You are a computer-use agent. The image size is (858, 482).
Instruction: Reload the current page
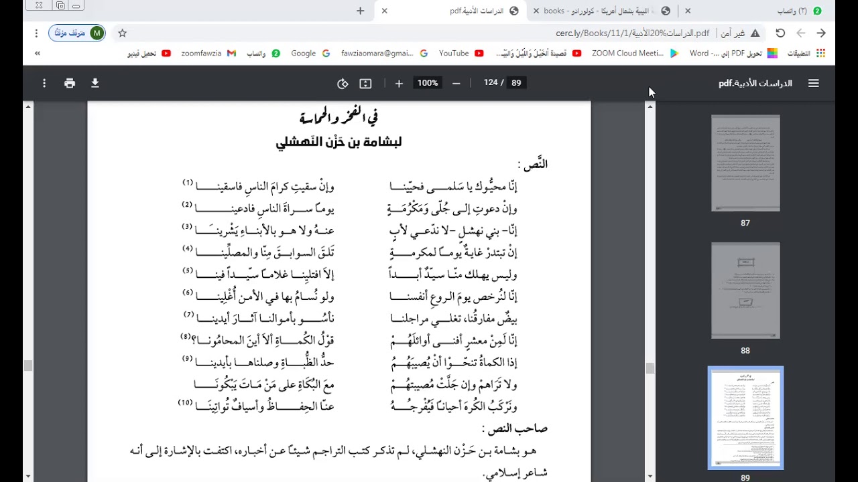click(780, 33)
